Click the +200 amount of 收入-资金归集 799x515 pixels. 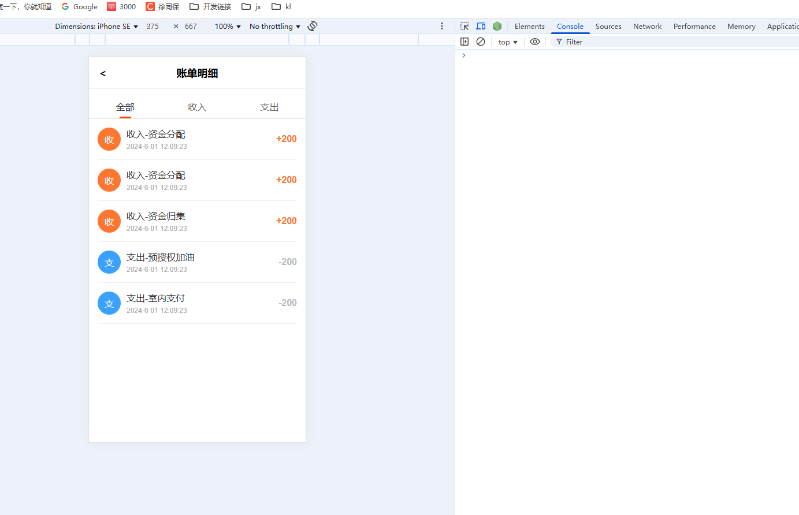(x=287, y=221)
